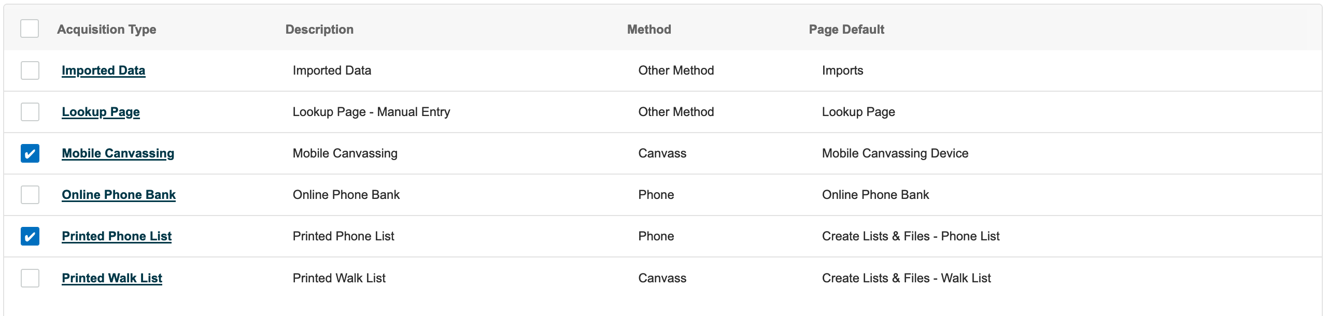
Task: Uncheck the Mobile Canvassing checkbox
Action: click(30, 153)
